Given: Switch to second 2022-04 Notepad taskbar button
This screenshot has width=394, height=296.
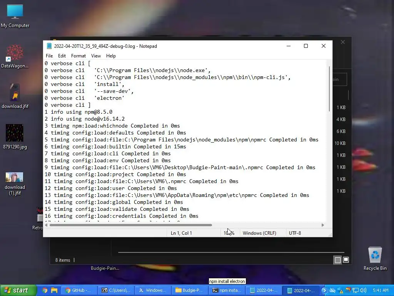Looking at the screenshot, I should click(x=301, y=290).
